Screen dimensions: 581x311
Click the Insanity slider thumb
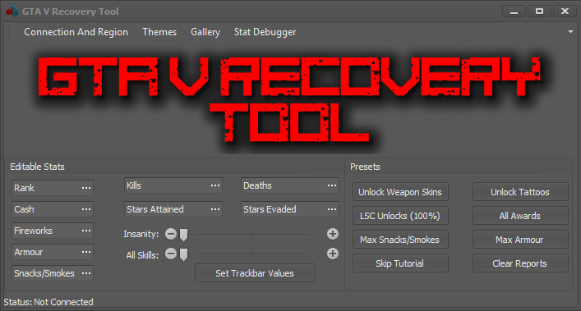click(x=183, y=235)
